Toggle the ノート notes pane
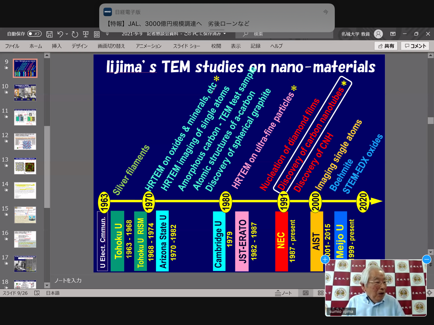The image size is (434, 325). (283, 293)
